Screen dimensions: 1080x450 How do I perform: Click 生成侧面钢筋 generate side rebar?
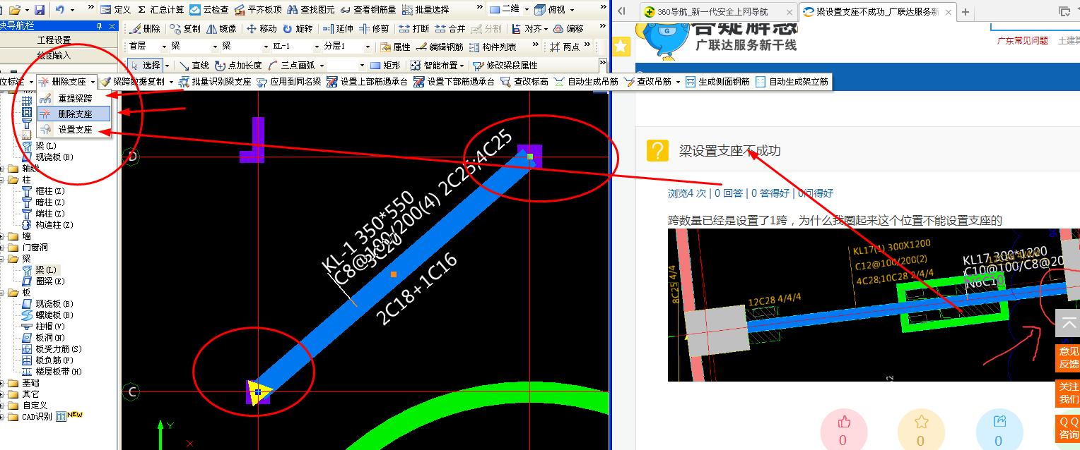[x=717, y=82]
